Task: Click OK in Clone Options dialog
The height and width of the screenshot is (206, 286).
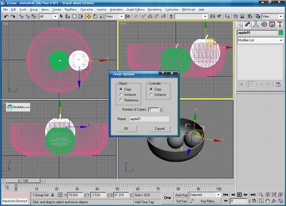Action: [x=126, y=129]
